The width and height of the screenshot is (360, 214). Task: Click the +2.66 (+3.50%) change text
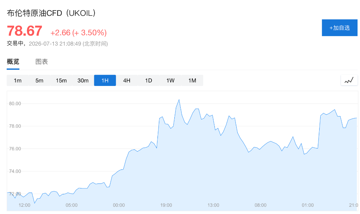coord(78,33)
